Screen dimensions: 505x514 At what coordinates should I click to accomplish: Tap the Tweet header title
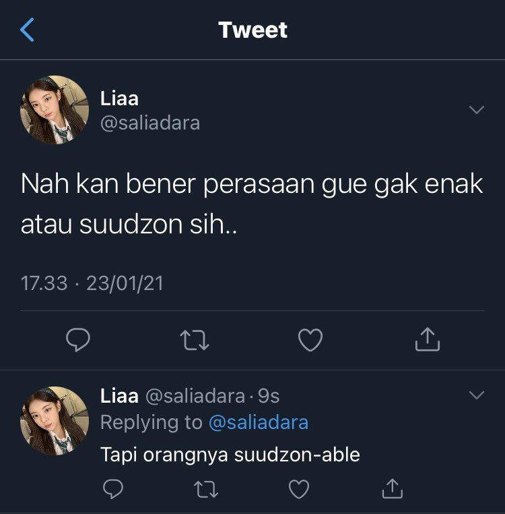point(252,30)
